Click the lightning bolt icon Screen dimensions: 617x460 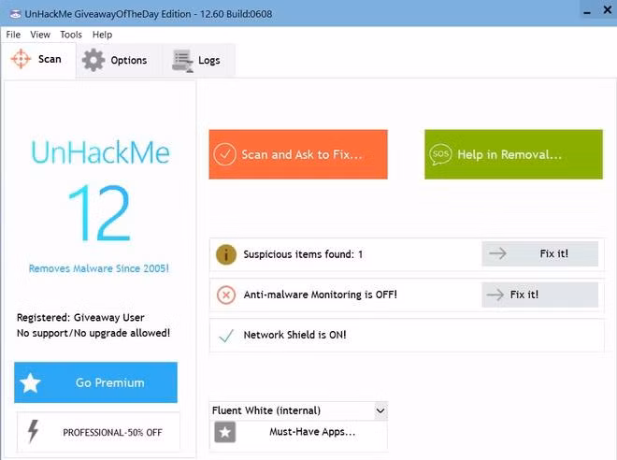coord(34,432)
